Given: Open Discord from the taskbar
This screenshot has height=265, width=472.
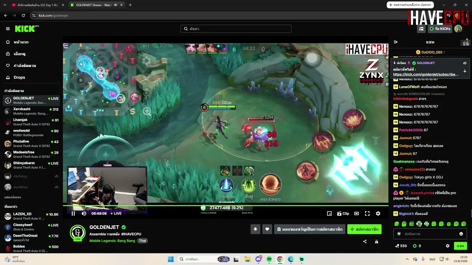Looking at the screenshot, I should coord(258,259).
